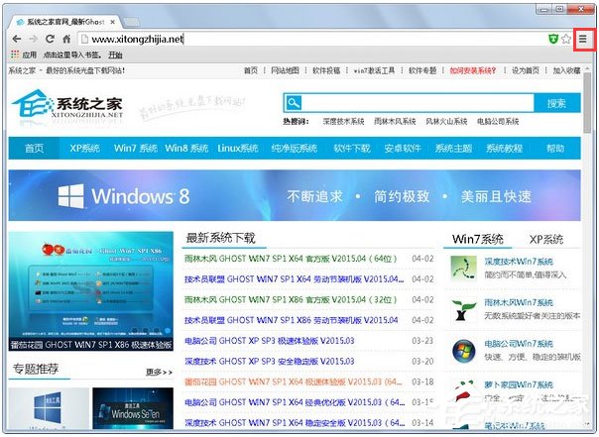The image size is (599, 437).
Task: Open the 如何安装系统? red link
Action: click(x=475, y=70)
